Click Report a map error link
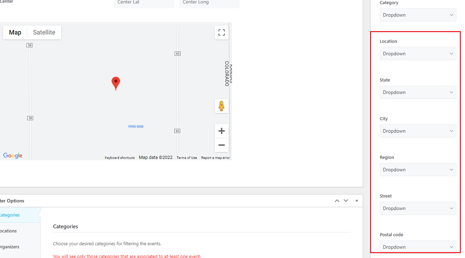Image resolution: width=465 pixels, height=258 pixels. coord(215,158)
